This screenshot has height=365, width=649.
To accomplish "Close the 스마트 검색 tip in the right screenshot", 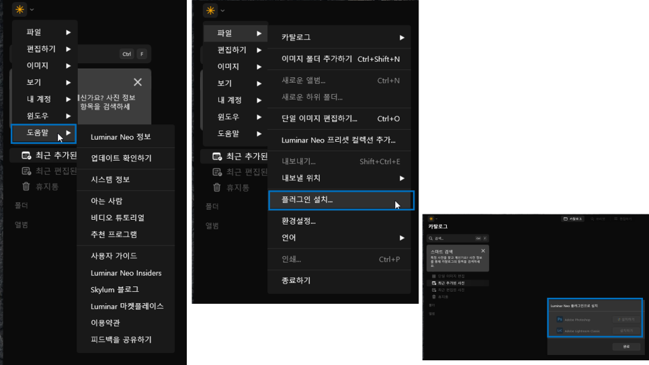I will (x=483, y=251).
